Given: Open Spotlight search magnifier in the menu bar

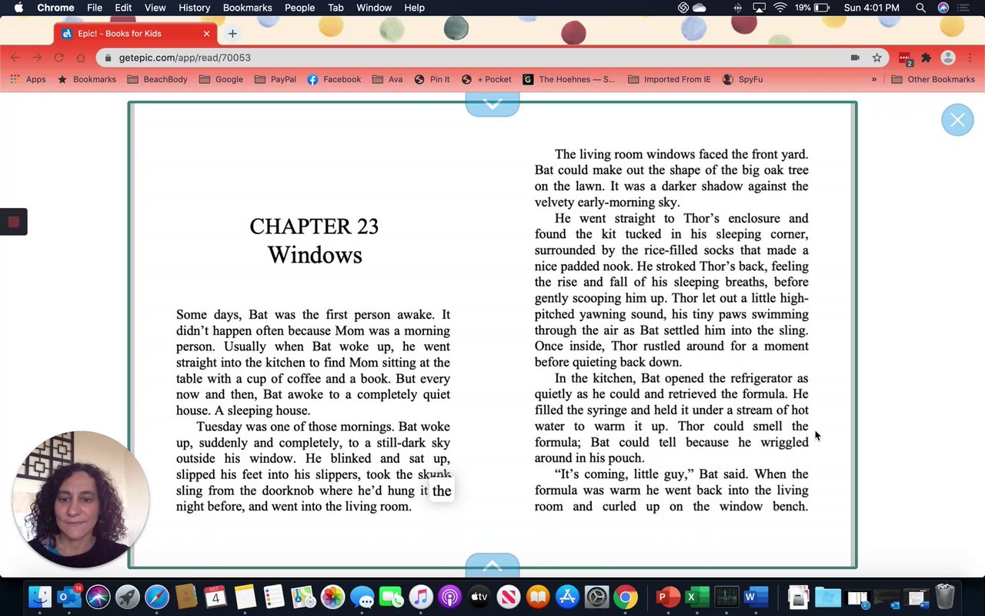Looking at the screenshot, I should coord(920,8).
